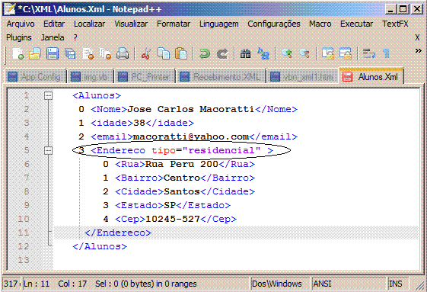Click the closing </Endereco> tag
The image size is (427, 292).
118,233
